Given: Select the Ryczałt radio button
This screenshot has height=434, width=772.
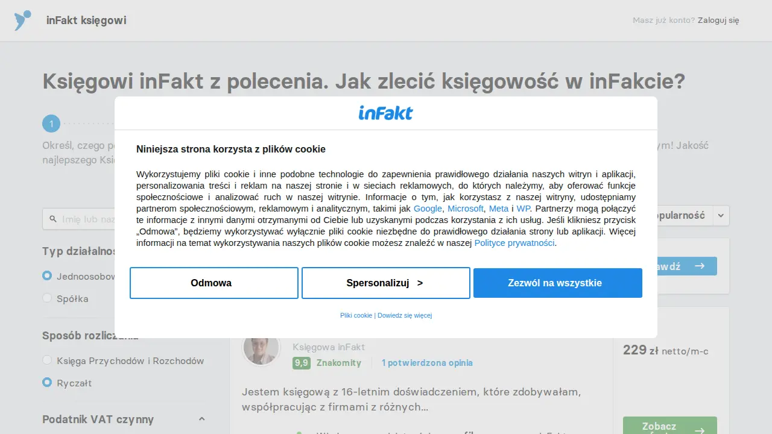Looking at the screenshot, I should click(47, 382).
